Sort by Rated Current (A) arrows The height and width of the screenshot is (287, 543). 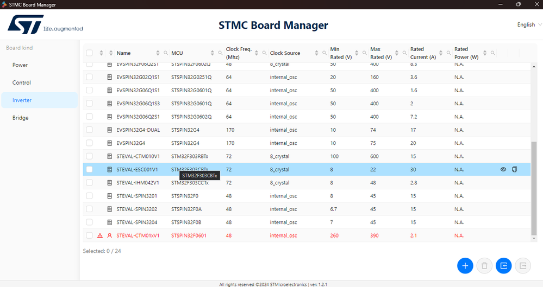440,53
